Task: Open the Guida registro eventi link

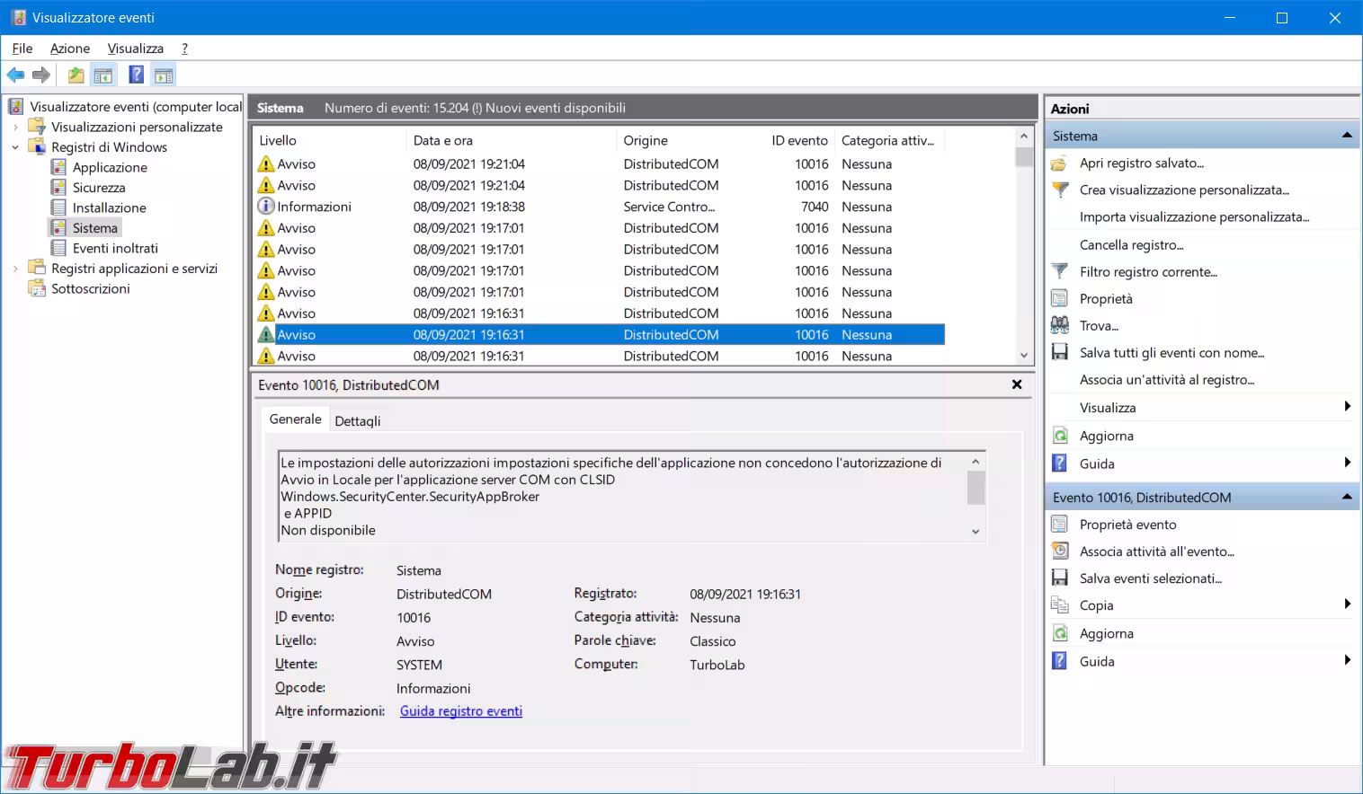Action: click(460, 711)
